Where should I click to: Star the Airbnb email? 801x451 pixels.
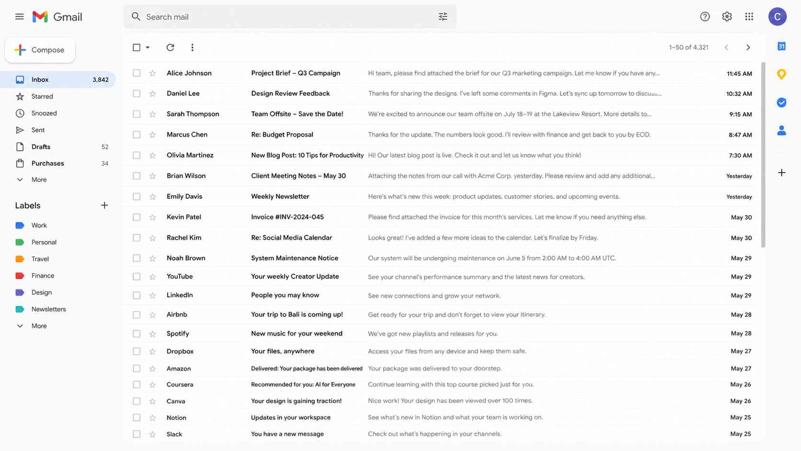[152, 315]
